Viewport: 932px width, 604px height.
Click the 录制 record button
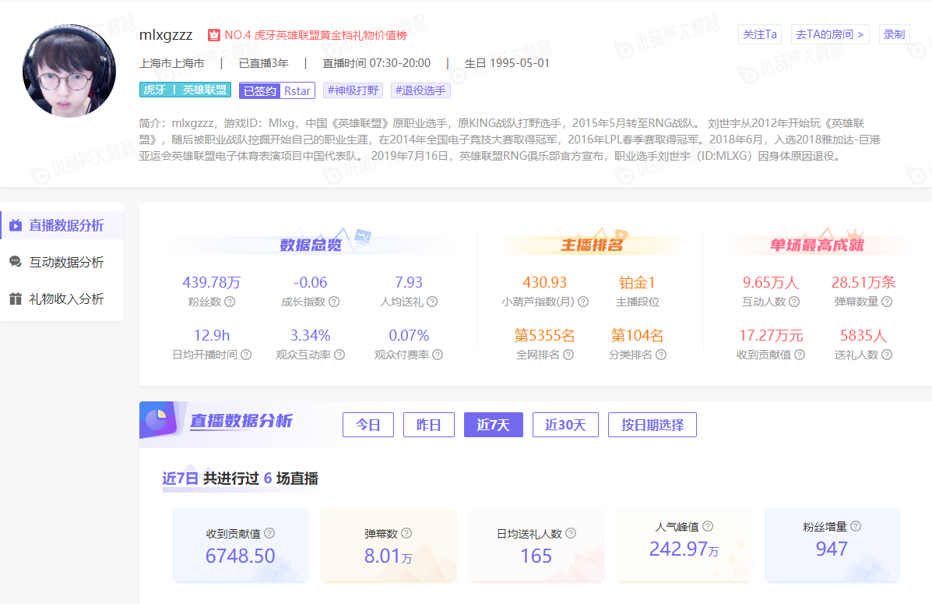pyautogui.click(x=894, y=34)
